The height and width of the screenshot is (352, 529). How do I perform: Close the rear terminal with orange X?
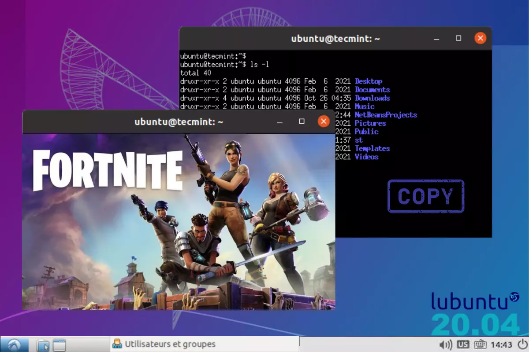click(x=481, y=38)
